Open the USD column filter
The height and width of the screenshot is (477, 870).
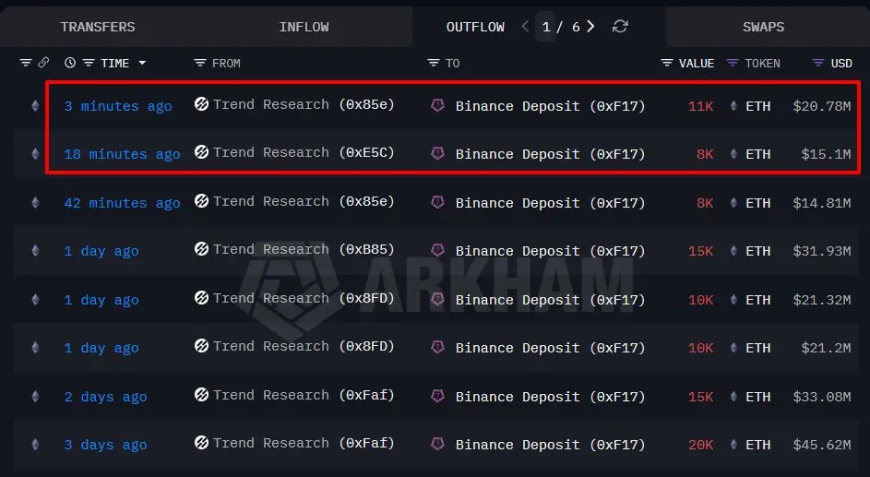click(x=817, y=63)
